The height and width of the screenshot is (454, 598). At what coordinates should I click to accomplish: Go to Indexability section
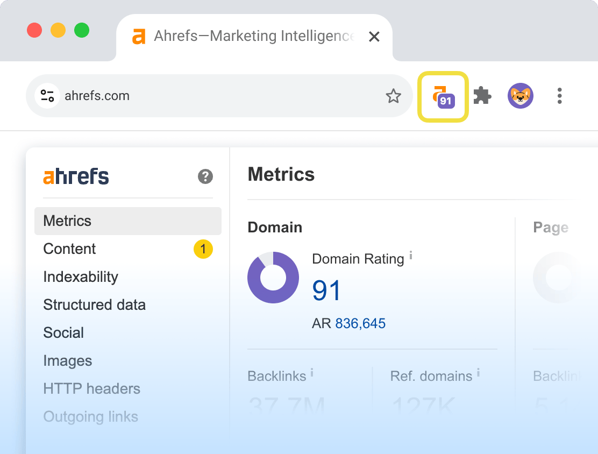click(81, 277)
